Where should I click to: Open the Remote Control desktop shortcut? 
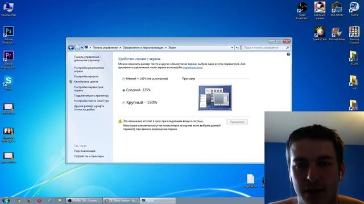354,35
